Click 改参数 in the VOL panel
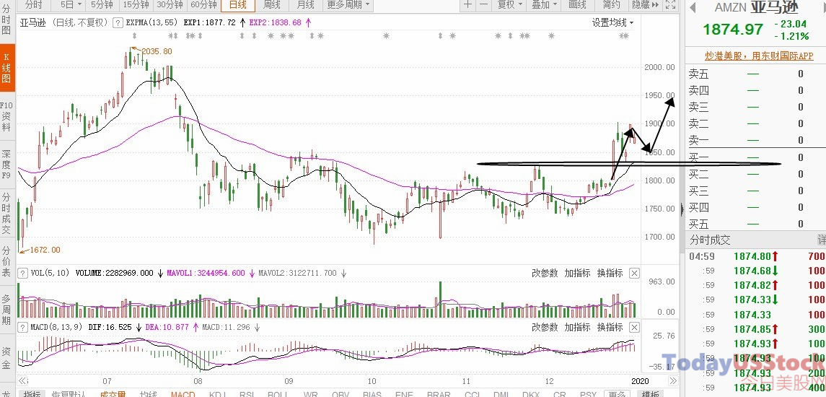826x397 pixels. point(544,273)
